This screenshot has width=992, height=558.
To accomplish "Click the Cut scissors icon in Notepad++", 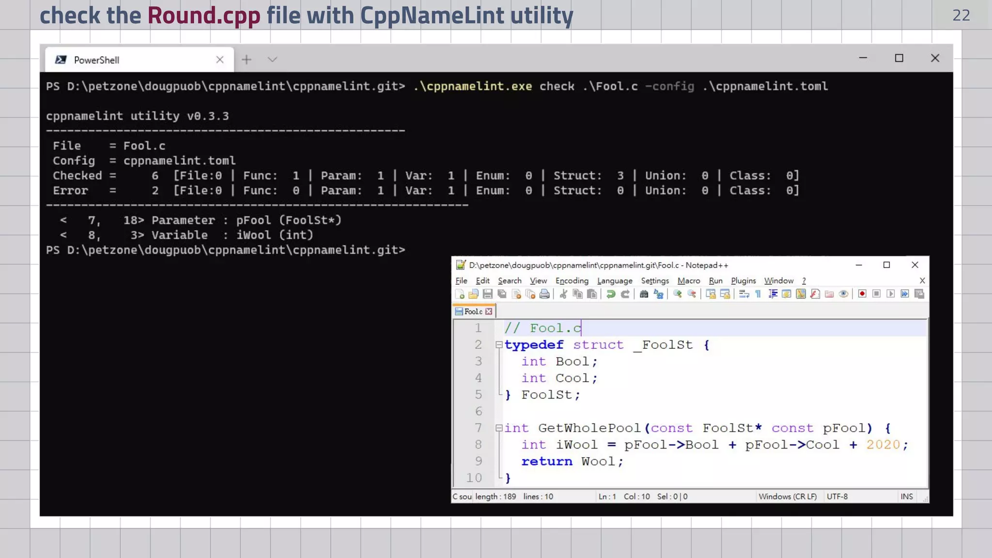I will click(563, 294).
